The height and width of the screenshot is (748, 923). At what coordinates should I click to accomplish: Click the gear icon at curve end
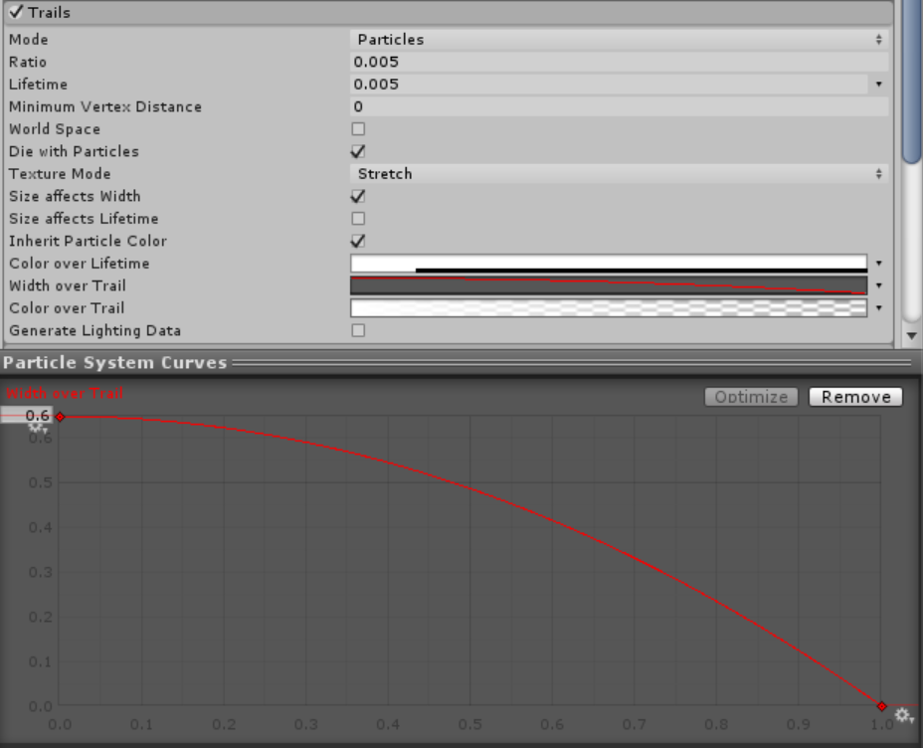click(x=903, y=715)
